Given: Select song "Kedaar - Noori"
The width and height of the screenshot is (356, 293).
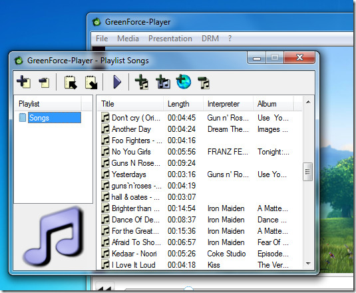Looking at the screenshot, I should pos(134,254).
